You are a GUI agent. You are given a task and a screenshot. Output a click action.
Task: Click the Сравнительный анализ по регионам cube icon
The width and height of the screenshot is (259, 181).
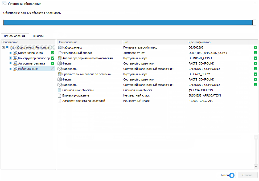pyautogui.click(x=60, y=74)
